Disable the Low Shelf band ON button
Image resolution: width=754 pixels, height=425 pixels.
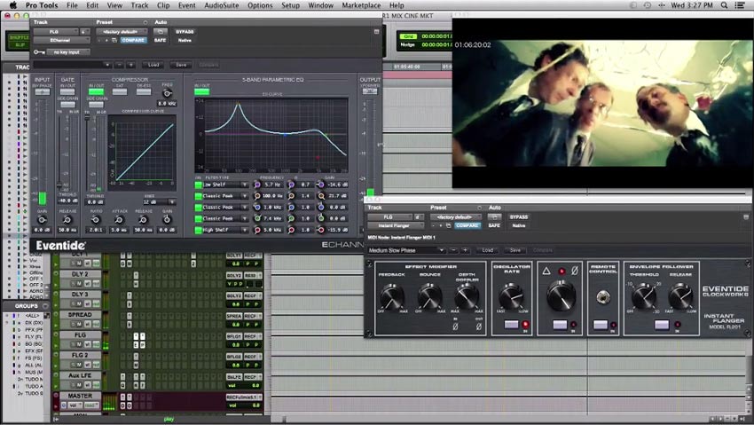pyautogui.click(x=198, y=185)
